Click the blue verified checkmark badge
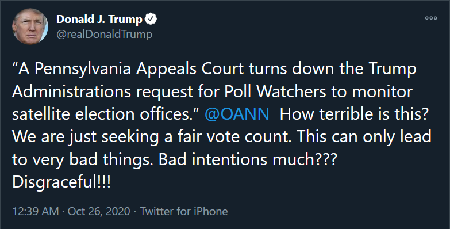The height and width of the screenshot is (229, 450). (x=151, y=19)
